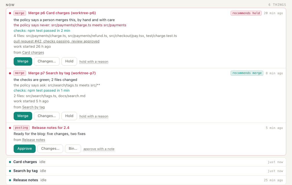The image size is (292, 185).
Task: Click red status dot beside p6 Card charges
Action: pos(10,13)
